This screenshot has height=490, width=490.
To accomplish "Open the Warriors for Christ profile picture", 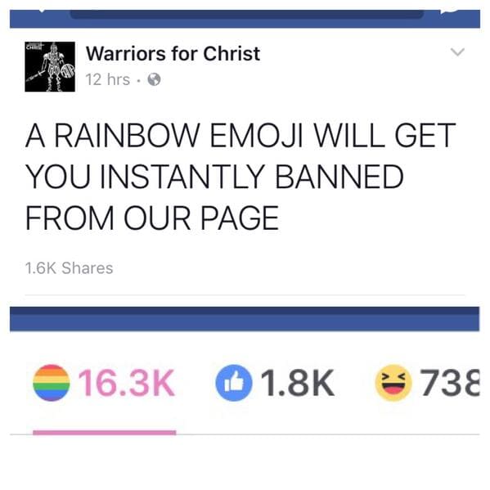I will click(50, 66).
